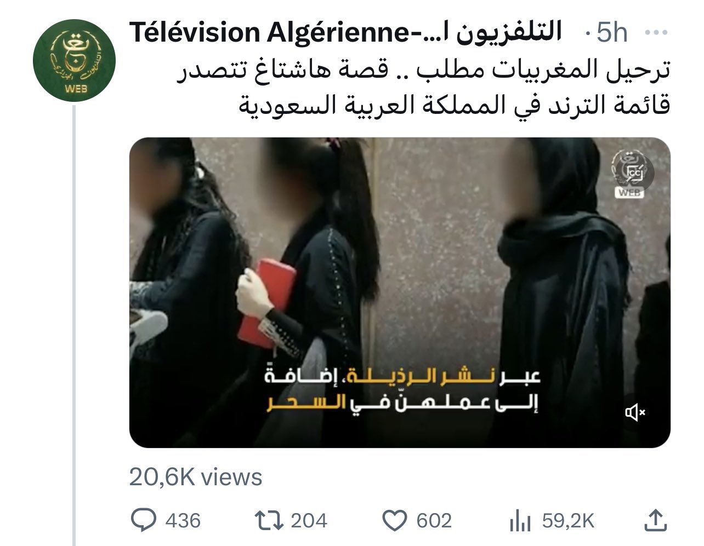Click the 20,6K views label
The height and width of the screenshot is (546, 704).
point(196,477)
